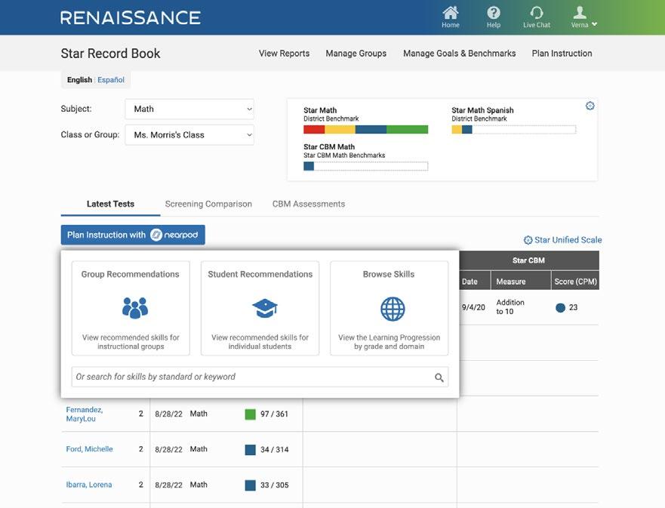Click the Nearpod logo in button
665x508 pixels.
[x=174, y=235]
